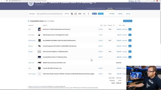Click the Intel i7-6700K product thumbnail
161x90 pixels.
[x=39, y=29]
